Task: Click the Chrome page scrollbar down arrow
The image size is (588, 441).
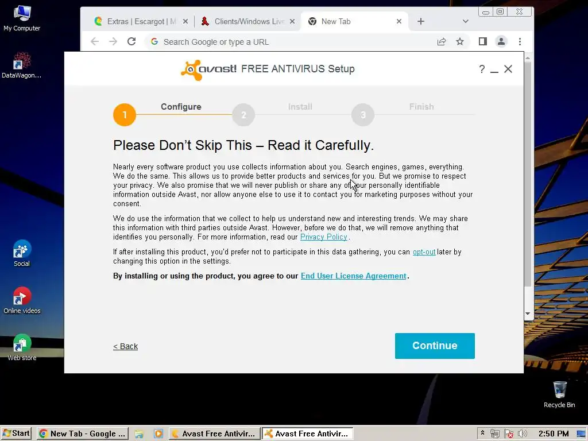Action: point(528,314)
